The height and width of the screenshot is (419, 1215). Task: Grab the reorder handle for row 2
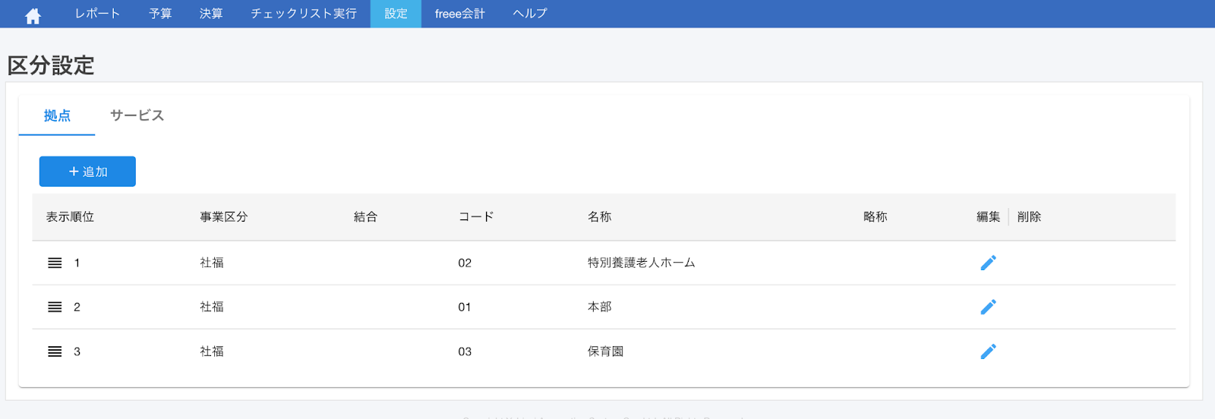click(x=55, y=307)
